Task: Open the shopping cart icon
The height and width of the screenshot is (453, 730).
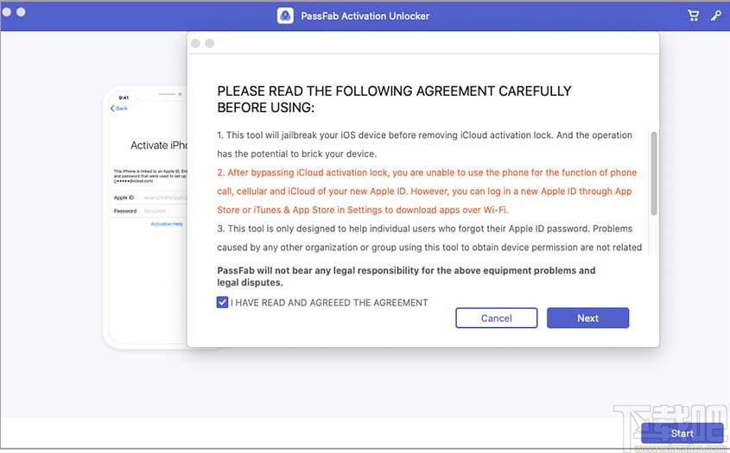Action: 693,16
